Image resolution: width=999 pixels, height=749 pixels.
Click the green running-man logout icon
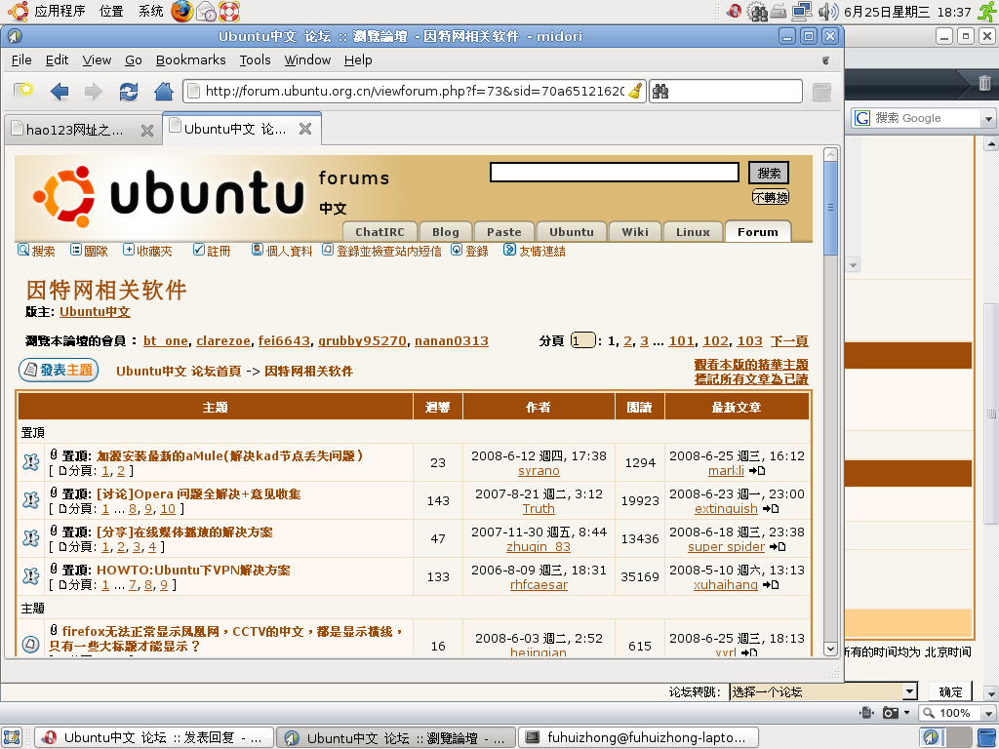click(987, 11)
